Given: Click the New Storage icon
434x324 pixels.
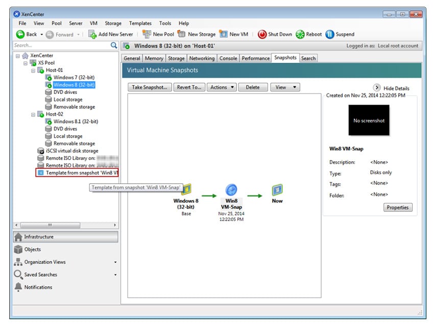Looking at the screenshot, I should click(x=181, y=34).
